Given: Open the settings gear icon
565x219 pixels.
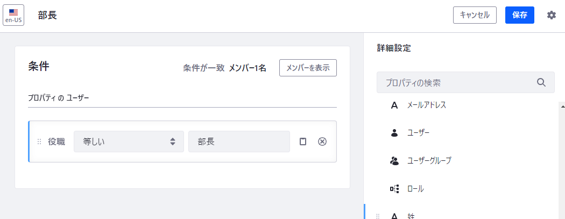Looking at the screenshot, I should [x=552, y=15].
